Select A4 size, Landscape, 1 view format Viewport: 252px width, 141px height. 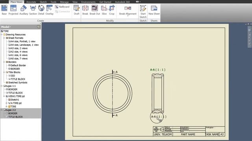24,45
